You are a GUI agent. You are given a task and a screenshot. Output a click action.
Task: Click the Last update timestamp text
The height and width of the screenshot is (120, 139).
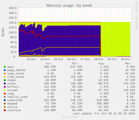104,114
